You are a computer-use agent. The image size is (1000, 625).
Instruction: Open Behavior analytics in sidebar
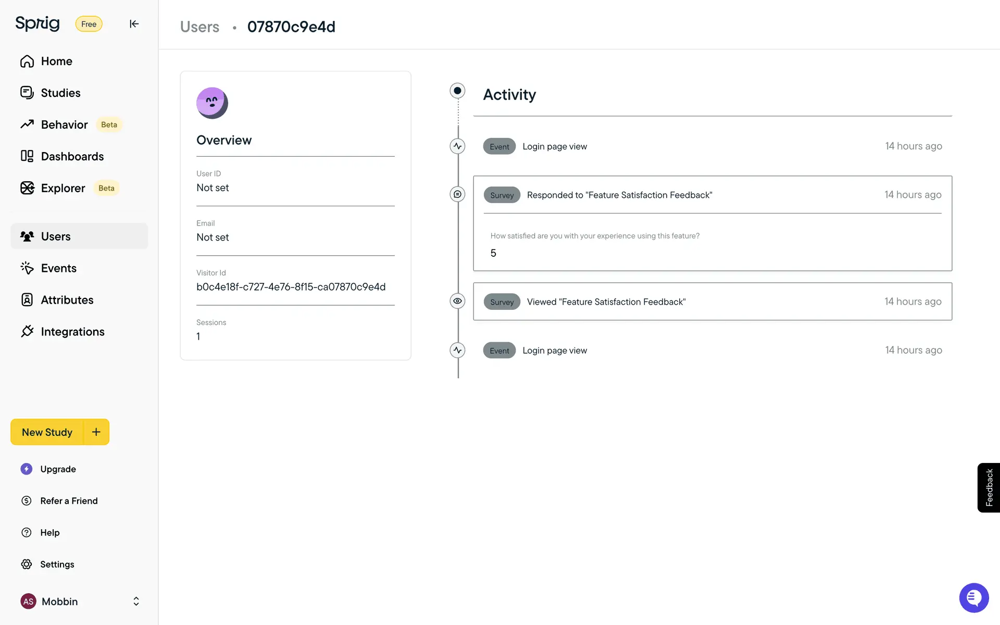(64, 124)
